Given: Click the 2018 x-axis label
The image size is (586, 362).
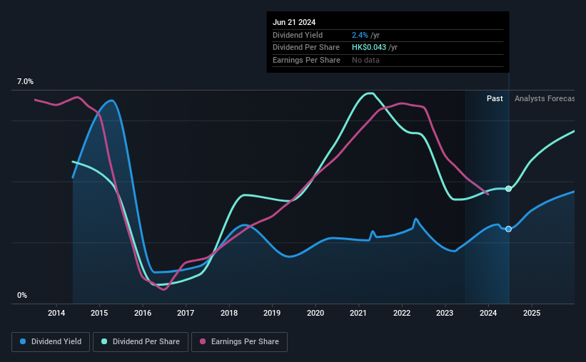Looking at the screenshot, I should [229, 313].
